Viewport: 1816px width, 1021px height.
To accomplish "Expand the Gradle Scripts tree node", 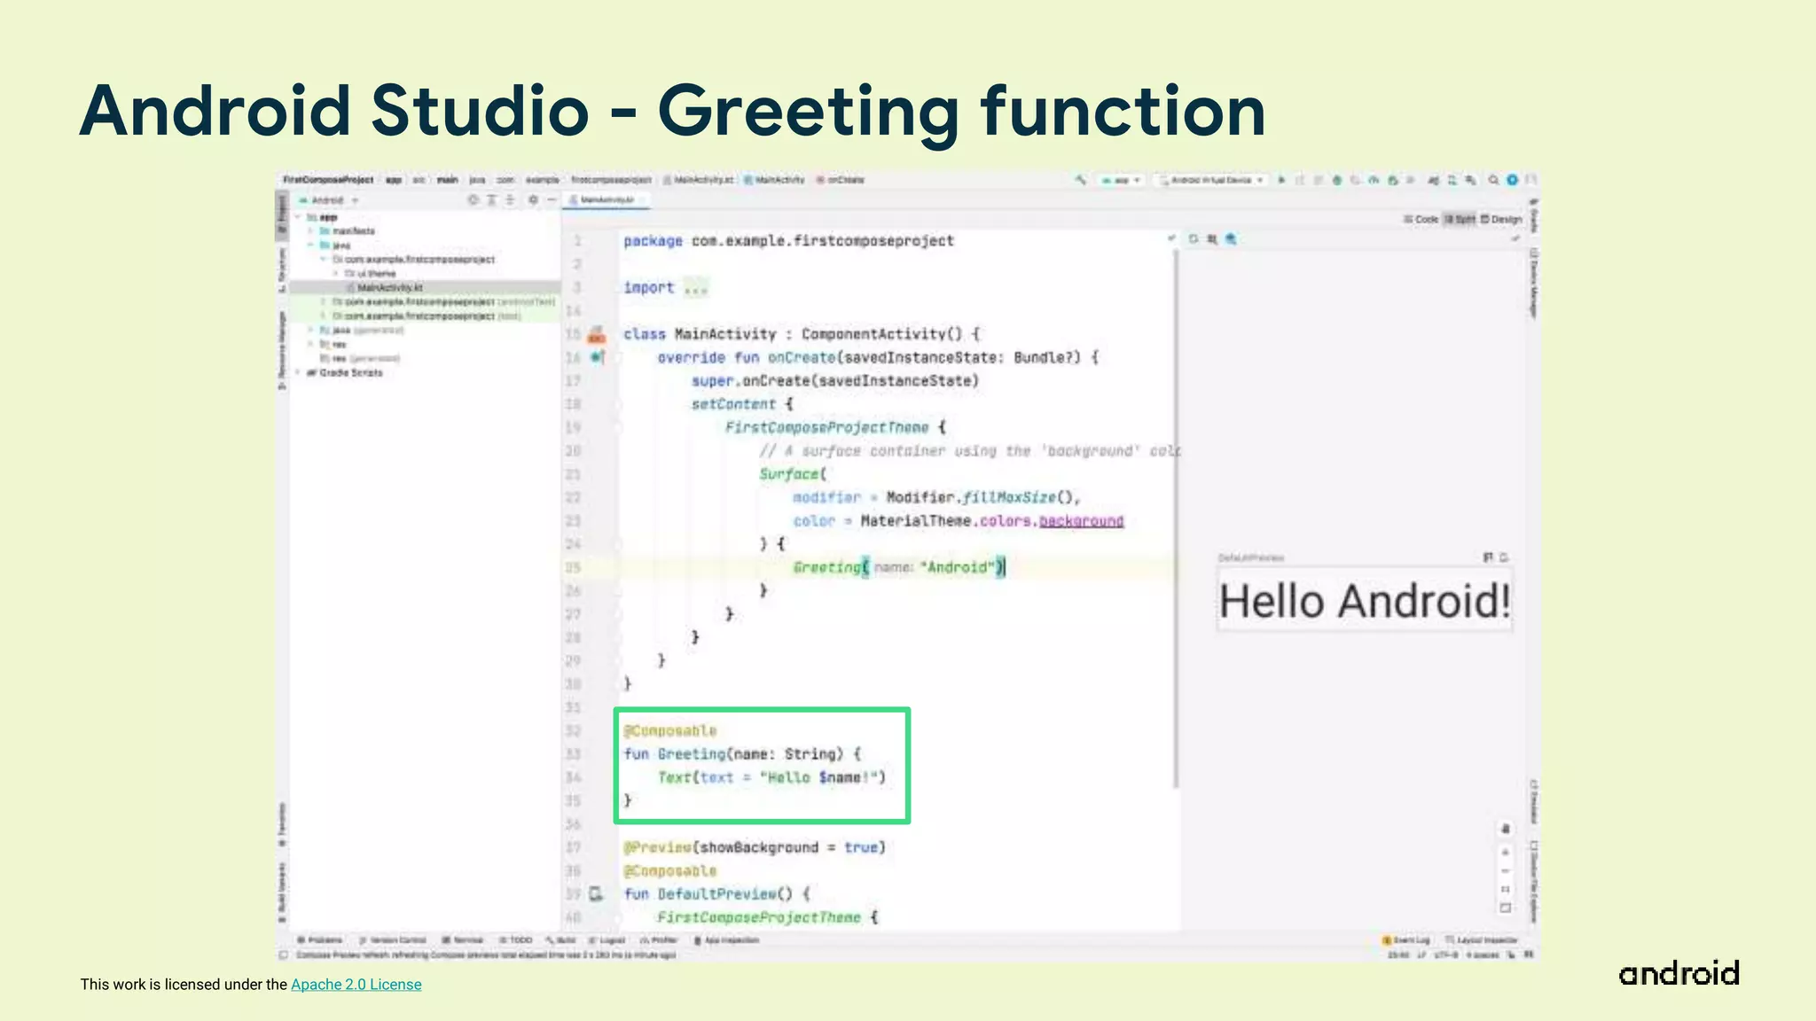I will [x=299, y=373].
